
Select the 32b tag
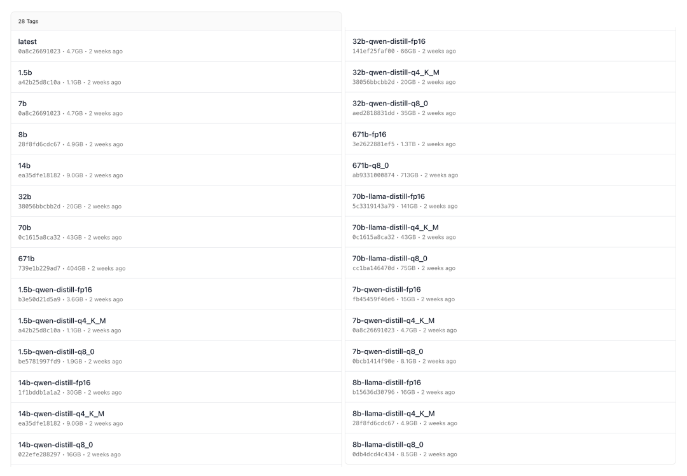click(25, 197)
